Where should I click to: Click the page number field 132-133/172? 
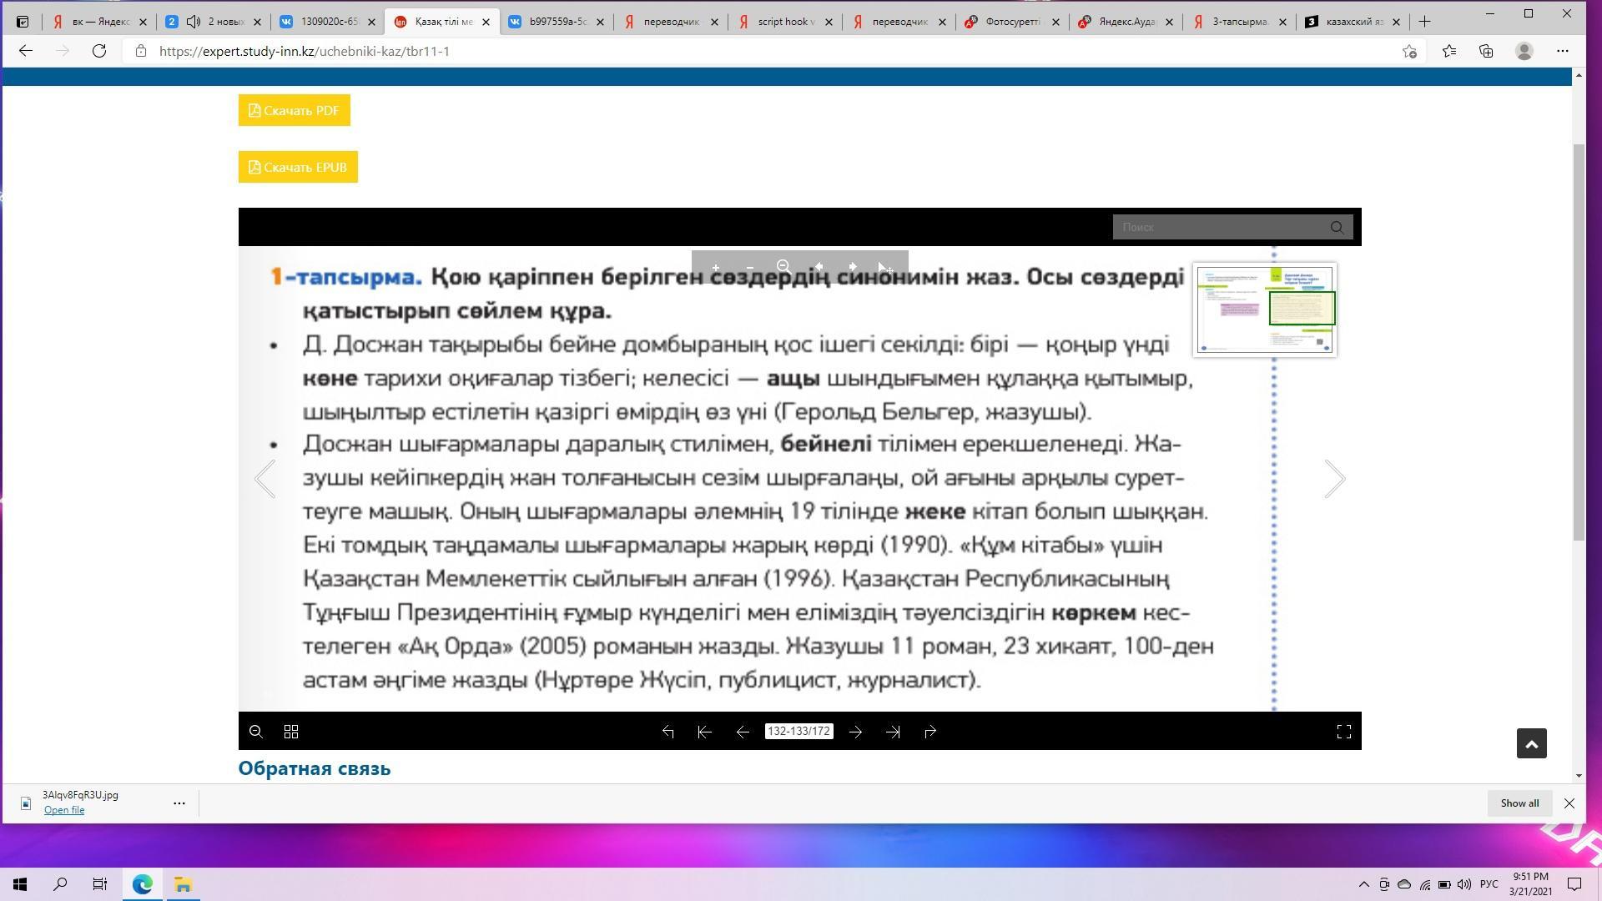tap(798, 732)
